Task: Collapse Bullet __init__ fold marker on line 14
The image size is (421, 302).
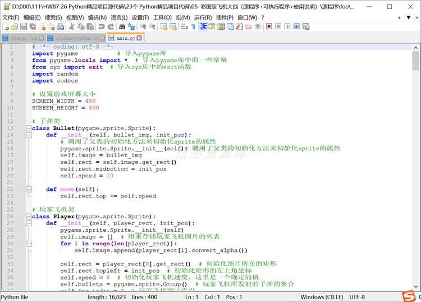Action: click(x=29, y=135)
